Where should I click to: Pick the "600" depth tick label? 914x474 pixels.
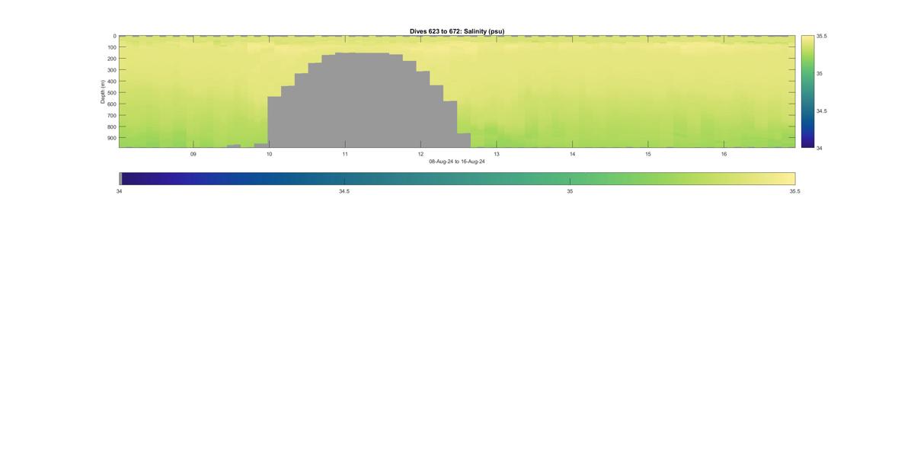[x=111, y=104]
